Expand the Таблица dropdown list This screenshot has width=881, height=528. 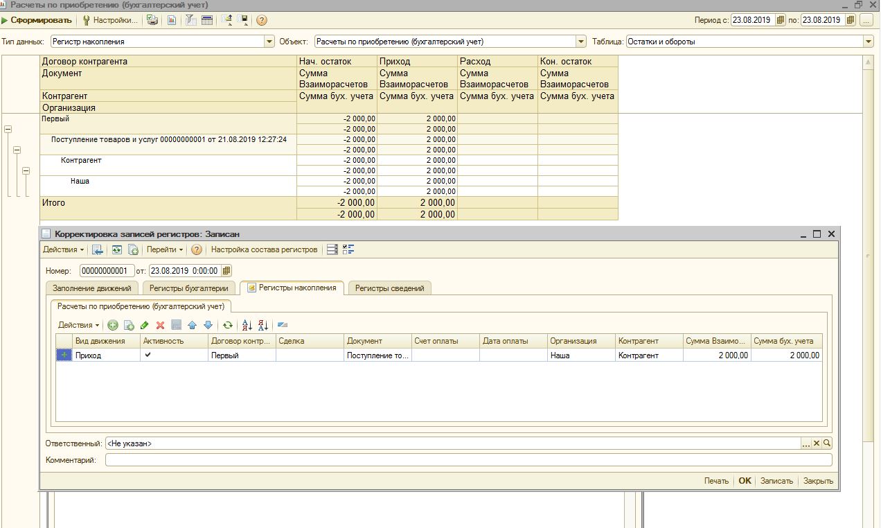coord(869,42)
